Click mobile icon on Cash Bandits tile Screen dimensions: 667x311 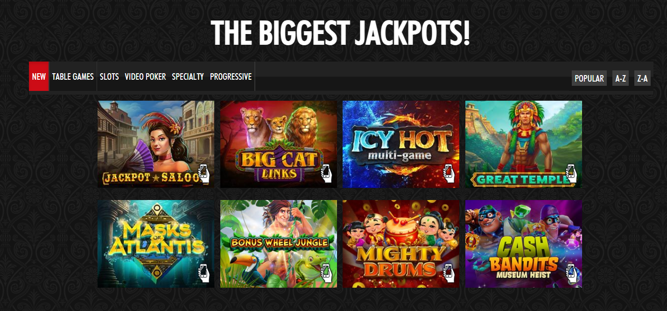pos(571,273)
